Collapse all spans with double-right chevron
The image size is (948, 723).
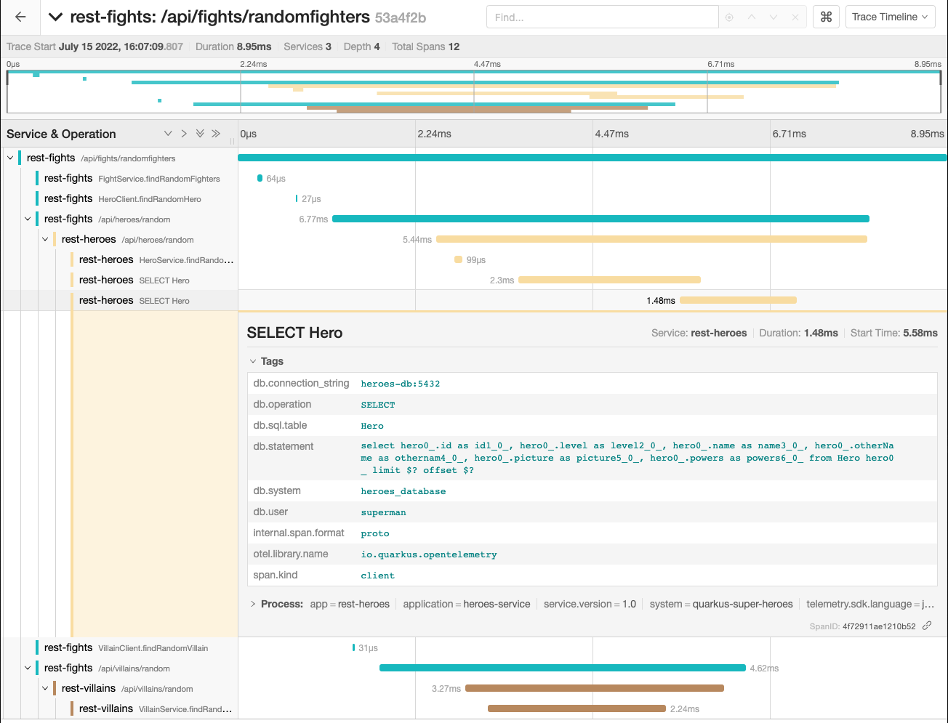click(x=216, y=134)
